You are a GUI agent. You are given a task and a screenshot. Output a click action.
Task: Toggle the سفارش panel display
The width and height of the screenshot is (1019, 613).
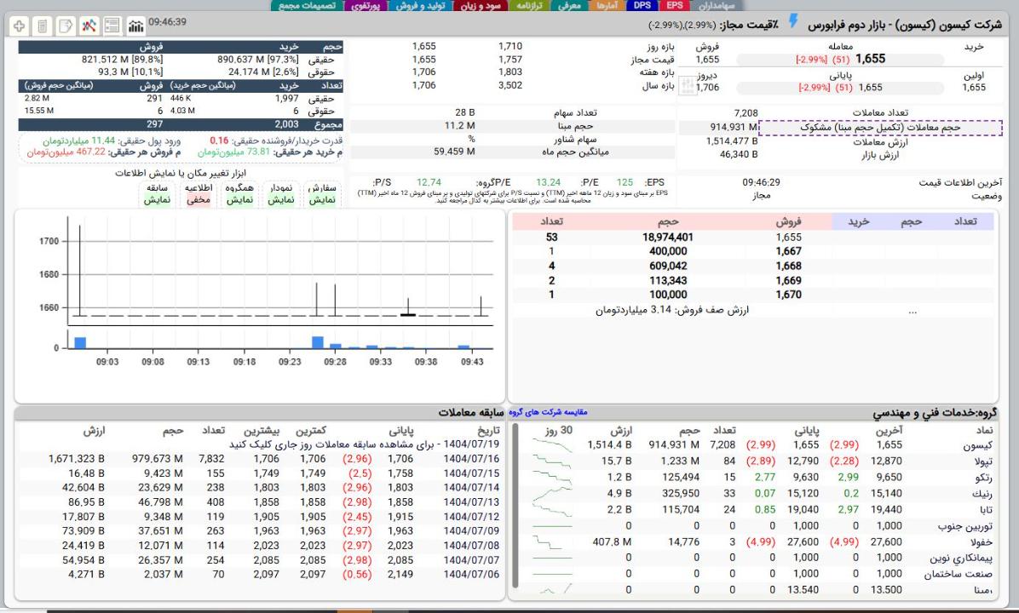click(x=323, y=200)
